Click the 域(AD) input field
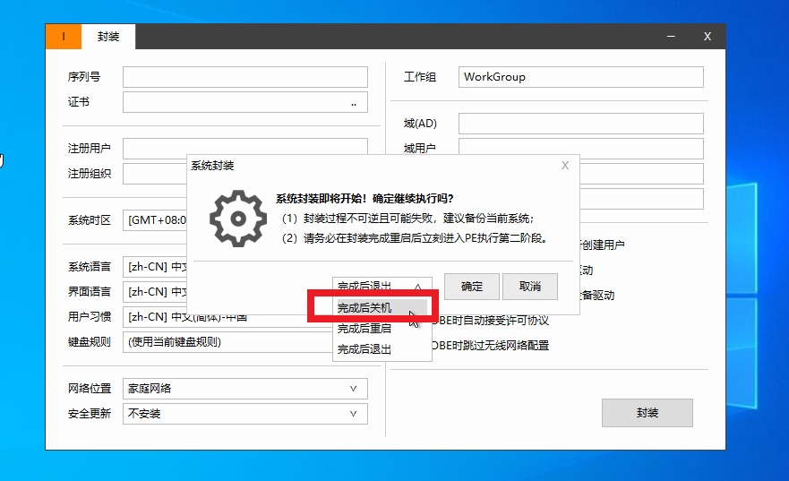Screen dimensions: 789x481 coord(580,124)
